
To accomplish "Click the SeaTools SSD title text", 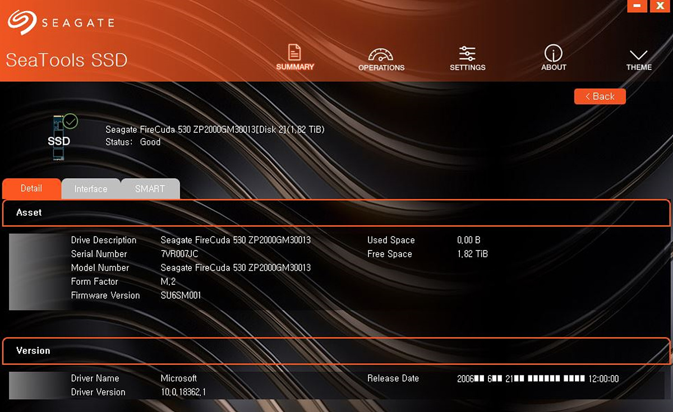I will 67,60.
